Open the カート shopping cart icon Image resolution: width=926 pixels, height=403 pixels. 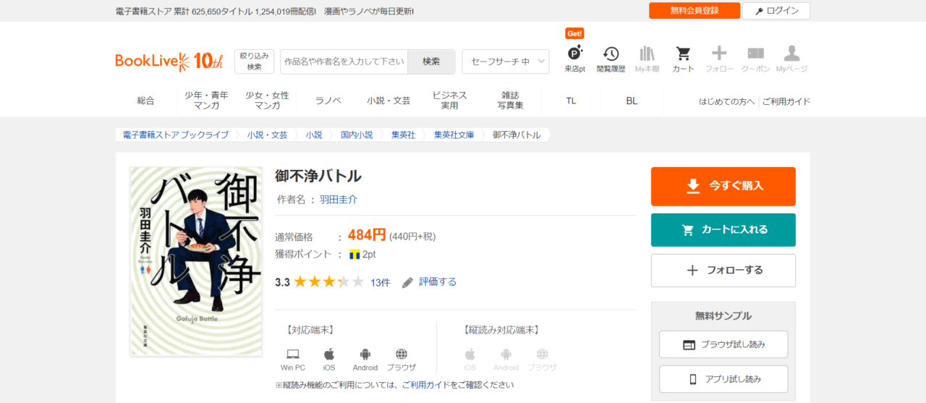pyautogui.click(x=683, y=55)
